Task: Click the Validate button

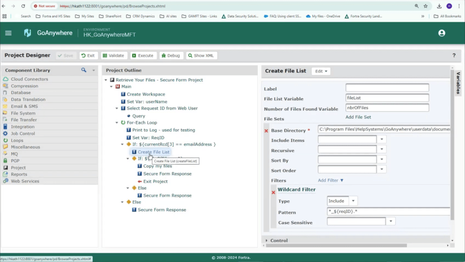Action: 113,55
